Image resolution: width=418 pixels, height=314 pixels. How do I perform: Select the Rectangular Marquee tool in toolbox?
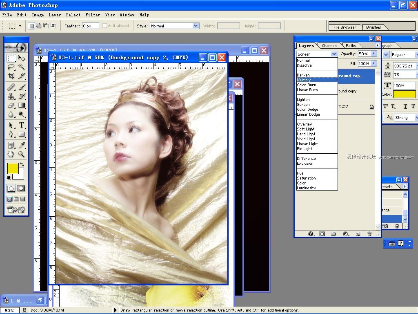pos(11,58)
